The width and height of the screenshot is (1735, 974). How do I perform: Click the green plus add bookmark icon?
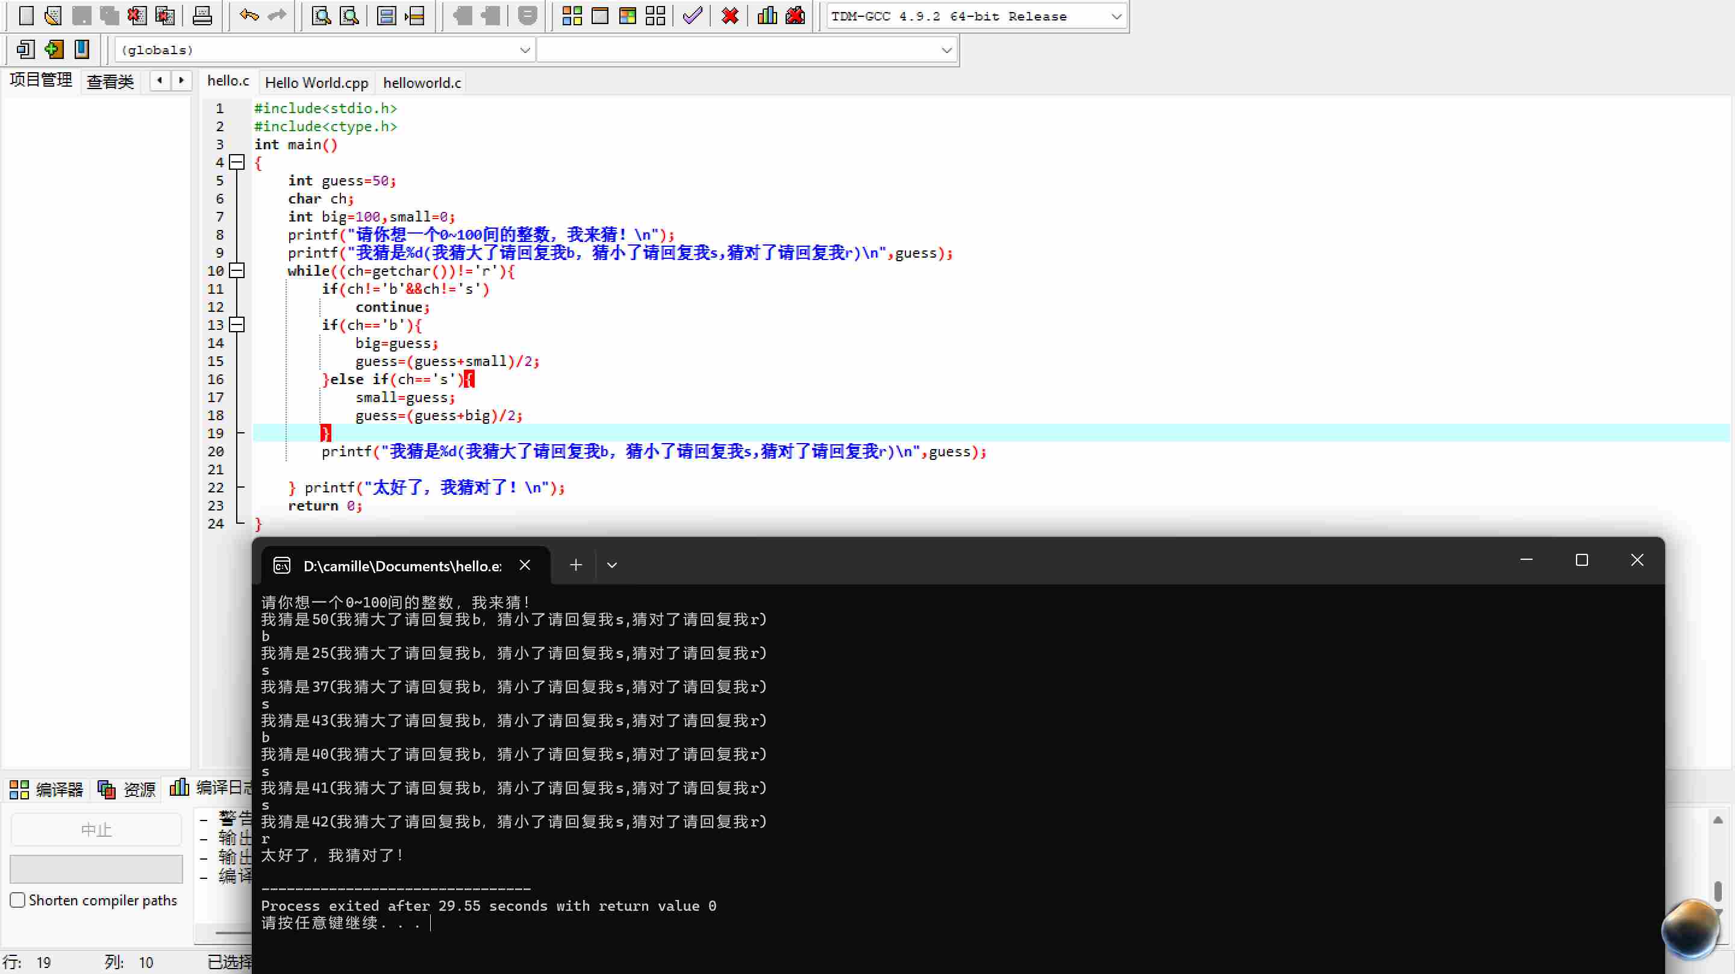54,49
